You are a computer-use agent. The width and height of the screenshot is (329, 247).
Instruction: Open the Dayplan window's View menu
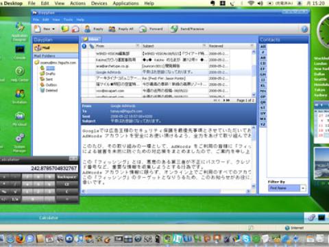tap(56, 20)
